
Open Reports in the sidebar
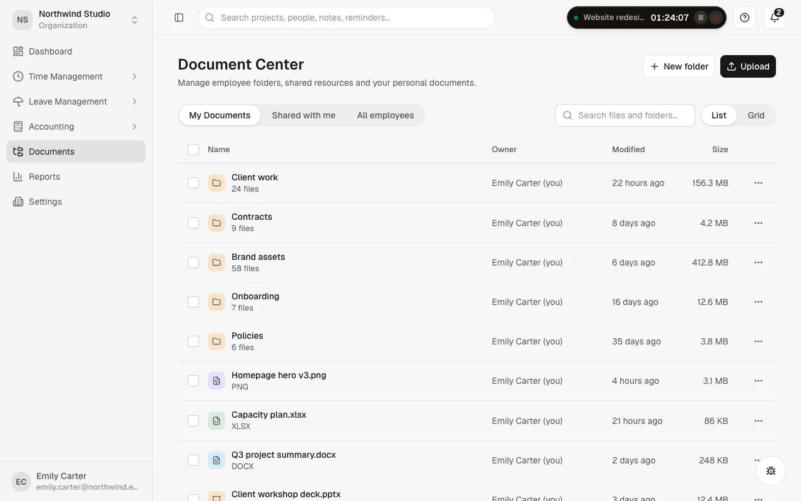pos(76,177)
